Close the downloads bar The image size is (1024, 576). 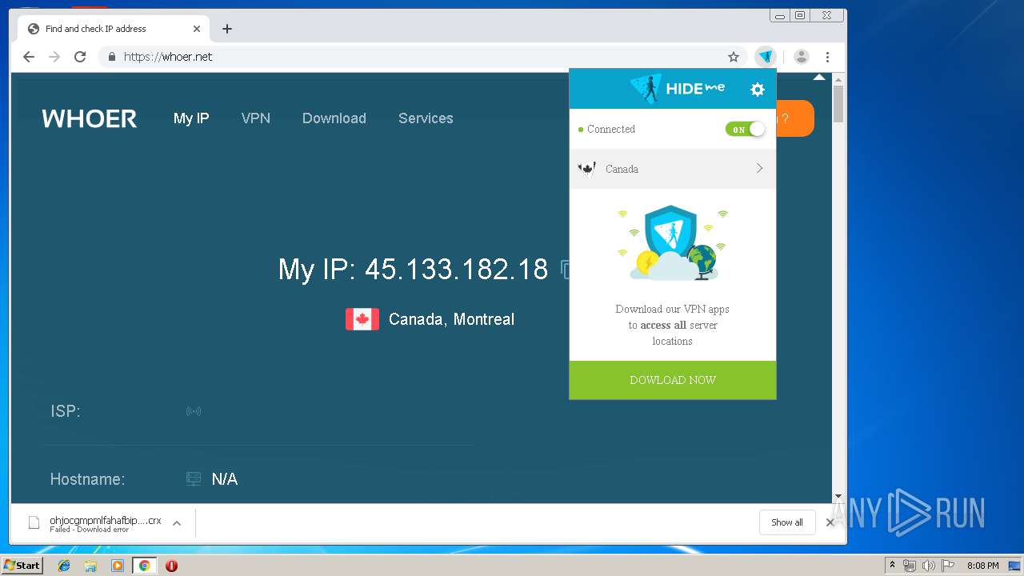click(830, 522)
